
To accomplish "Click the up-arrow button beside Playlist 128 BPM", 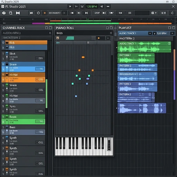I will (x=155, y=34).
